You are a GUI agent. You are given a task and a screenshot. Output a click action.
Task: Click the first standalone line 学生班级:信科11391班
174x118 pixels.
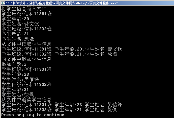click(26, 14)
